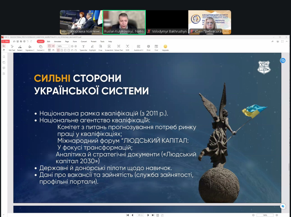The height and width of the screenshot is (217, 291).
Task: Open the AutoScroll dropdown
Action: click(138, 47)
